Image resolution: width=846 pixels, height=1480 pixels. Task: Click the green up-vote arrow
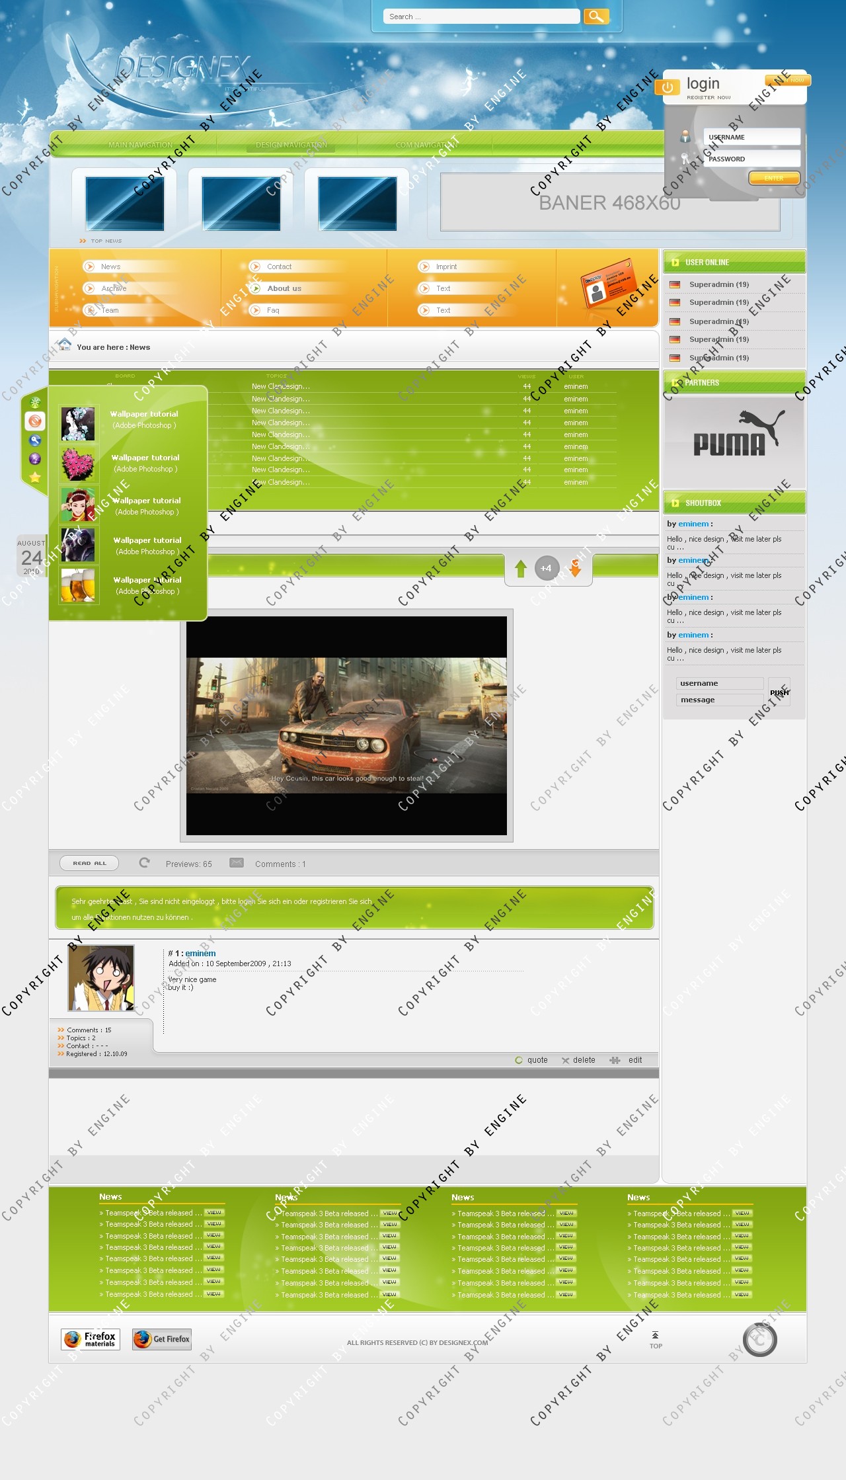pos(521,568)
